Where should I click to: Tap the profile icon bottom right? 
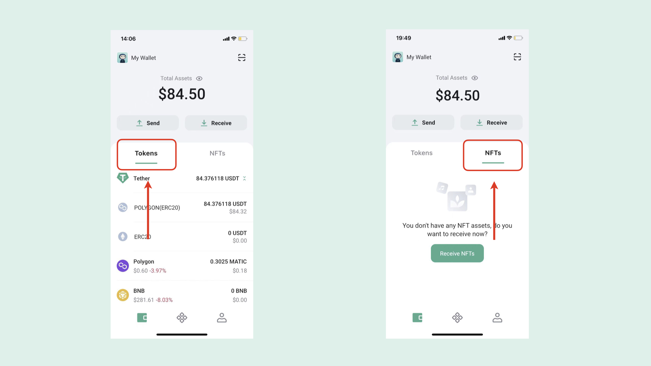pyautogui.click(x=497, y=318)
